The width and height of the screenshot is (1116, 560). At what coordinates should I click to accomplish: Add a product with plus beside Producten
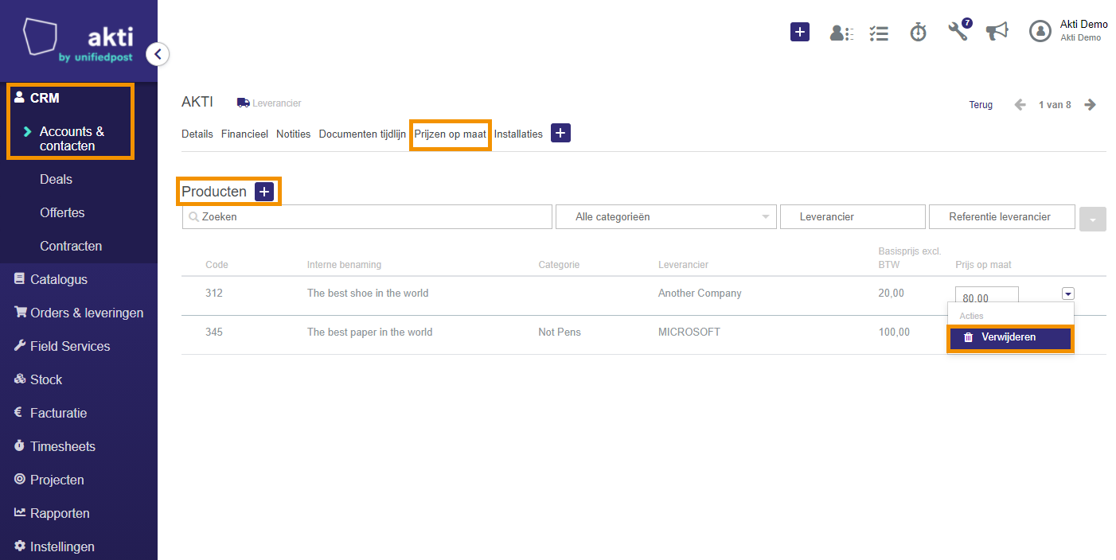point(264,192)
